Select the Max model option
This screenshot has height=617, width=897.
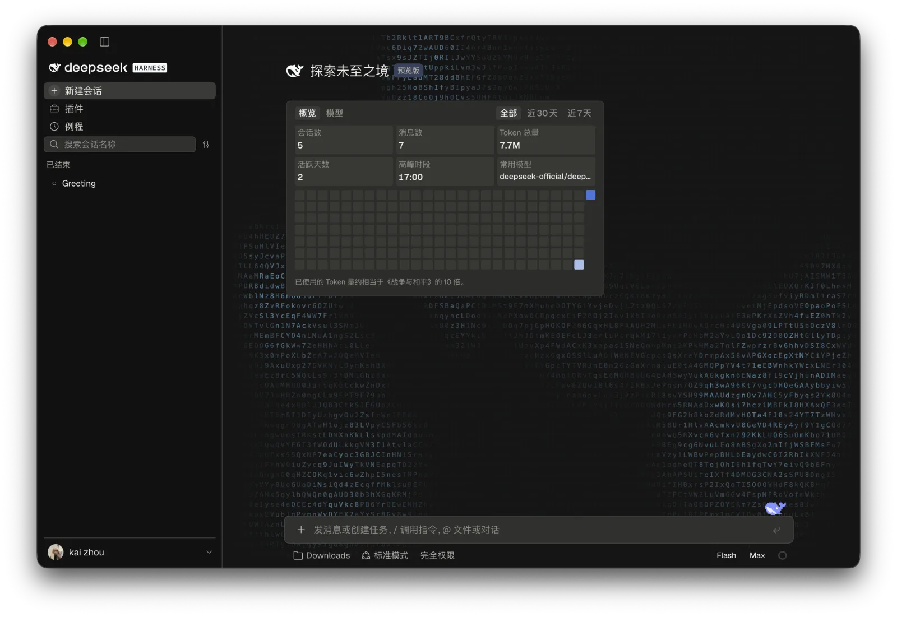(x=757, y=555)
